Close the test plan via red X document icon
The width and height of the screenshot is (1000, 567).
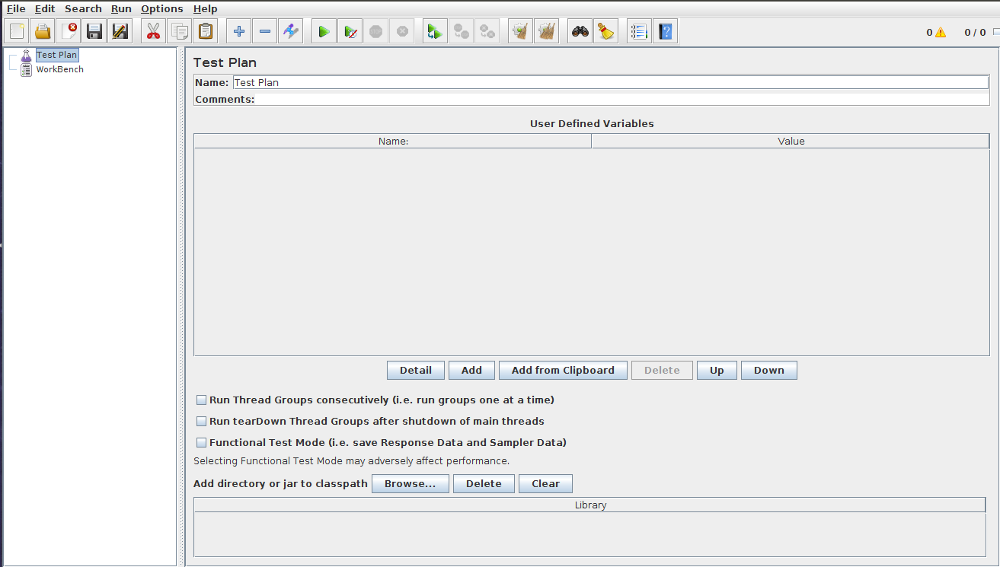[69, 32]
